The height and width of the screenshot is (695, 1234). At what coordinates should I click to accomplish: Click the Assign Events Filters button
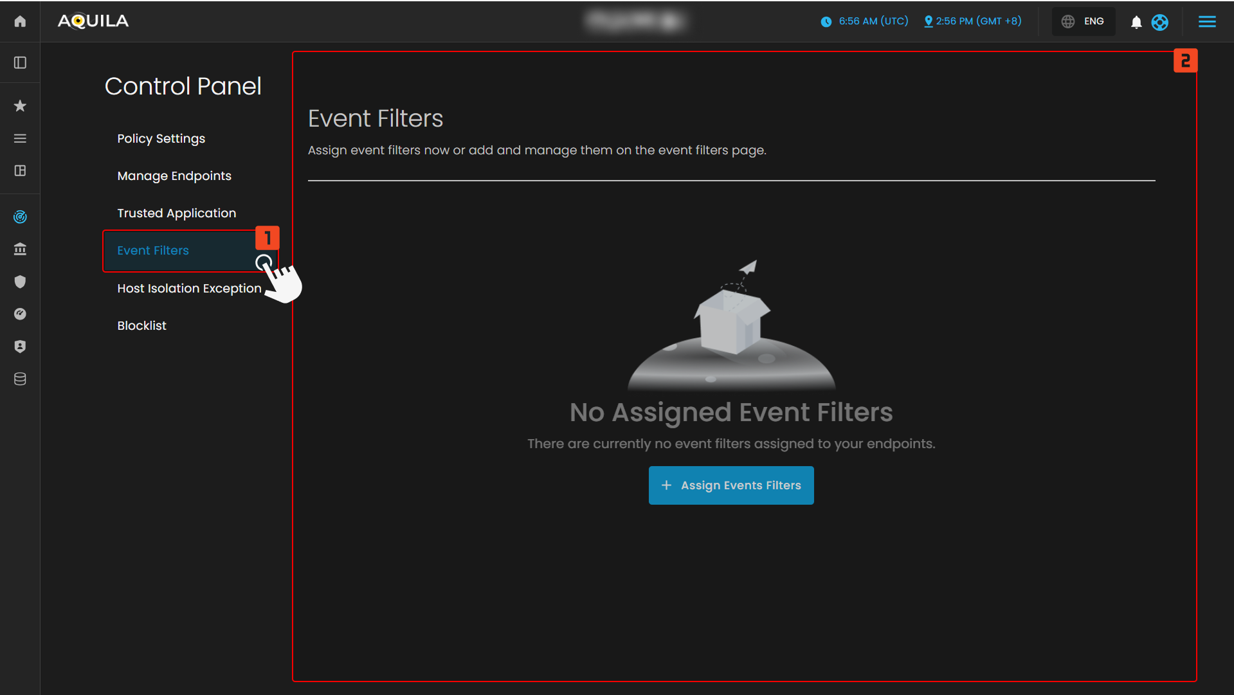tap(731, 485)
